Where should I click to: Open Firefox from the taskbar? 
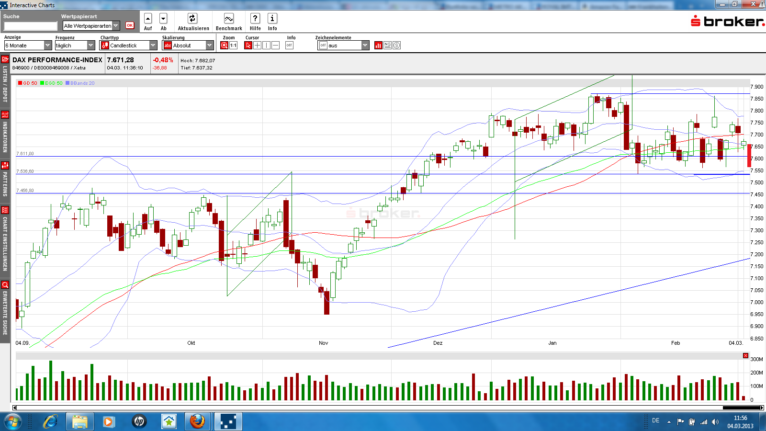click(x=197, y=421)
